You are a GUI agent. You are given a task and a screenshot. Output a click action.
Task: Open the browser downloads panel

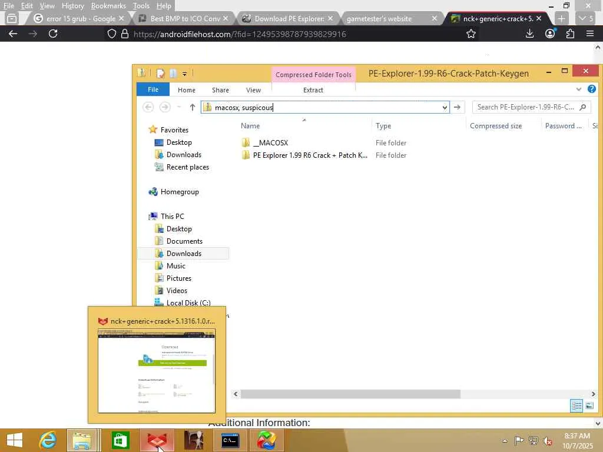pyautogui.click(x=529, y=34)
